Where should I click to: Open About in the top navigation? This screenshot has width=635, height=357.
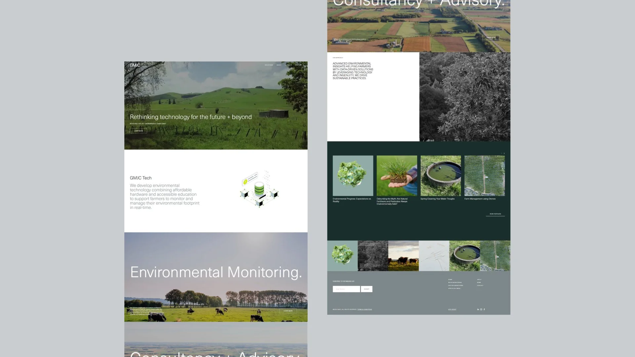[x=279, y=65]
